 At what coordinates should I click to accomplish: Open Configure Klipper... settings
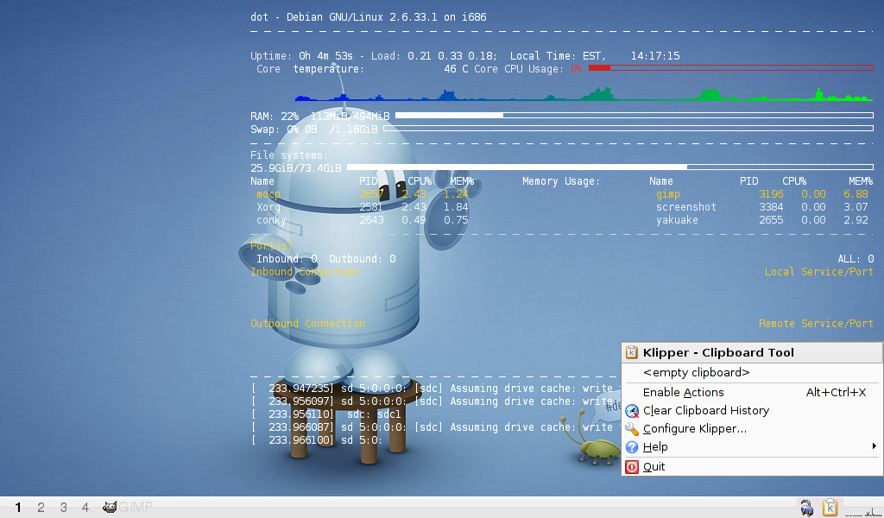coord(752,428)
